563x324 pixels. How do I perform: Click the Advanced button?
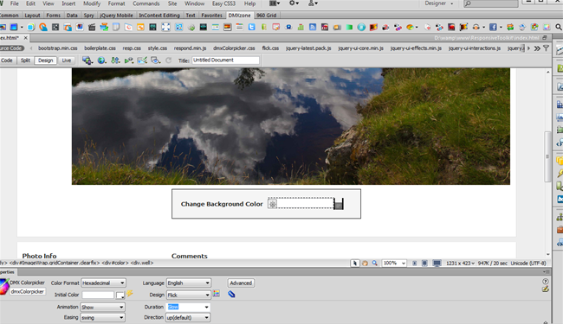point(241,283)
